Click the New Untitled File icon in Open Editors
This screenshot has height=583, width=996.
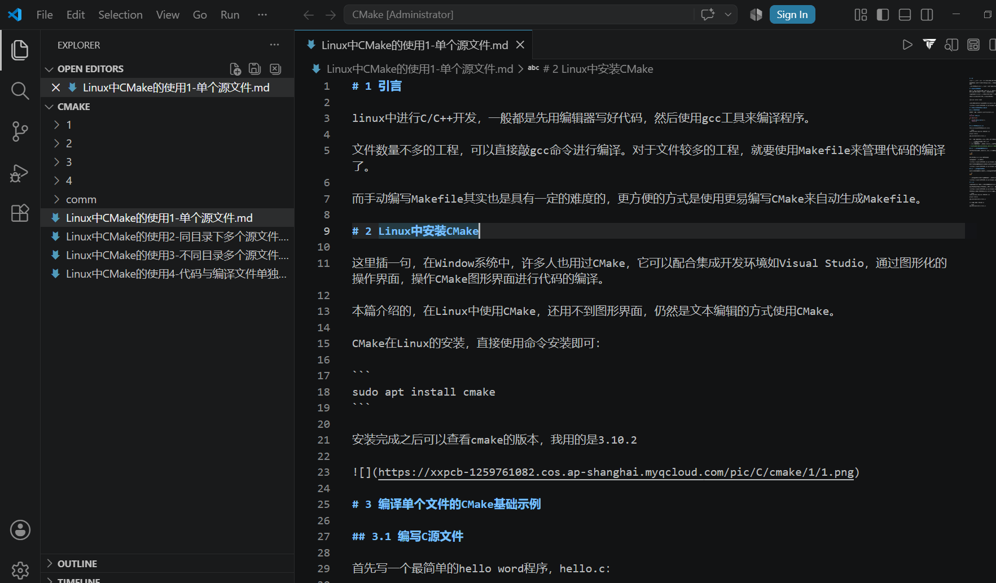click(x=235, y=69)
